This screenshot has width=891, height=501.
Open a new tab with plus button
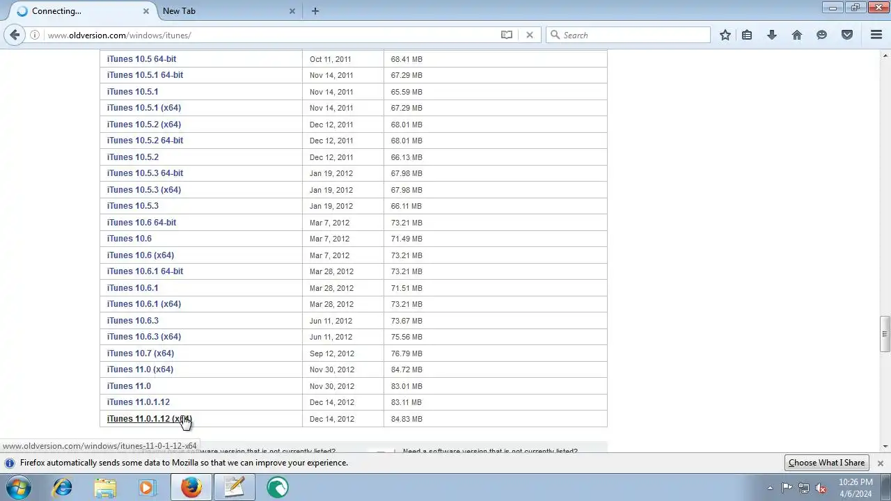pos(315,11)
